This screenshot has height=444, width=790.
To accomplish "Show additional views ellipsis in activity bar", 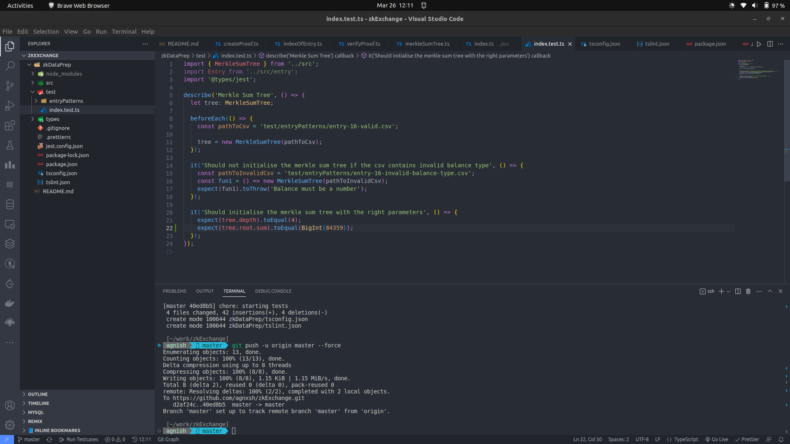I will pyautogui.click(x=10, y=342).
